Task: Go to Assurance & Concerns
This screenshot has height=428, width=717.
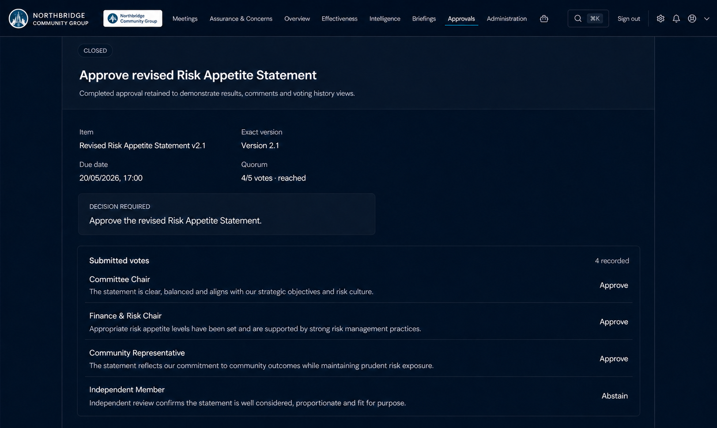Action: [241, 19]
